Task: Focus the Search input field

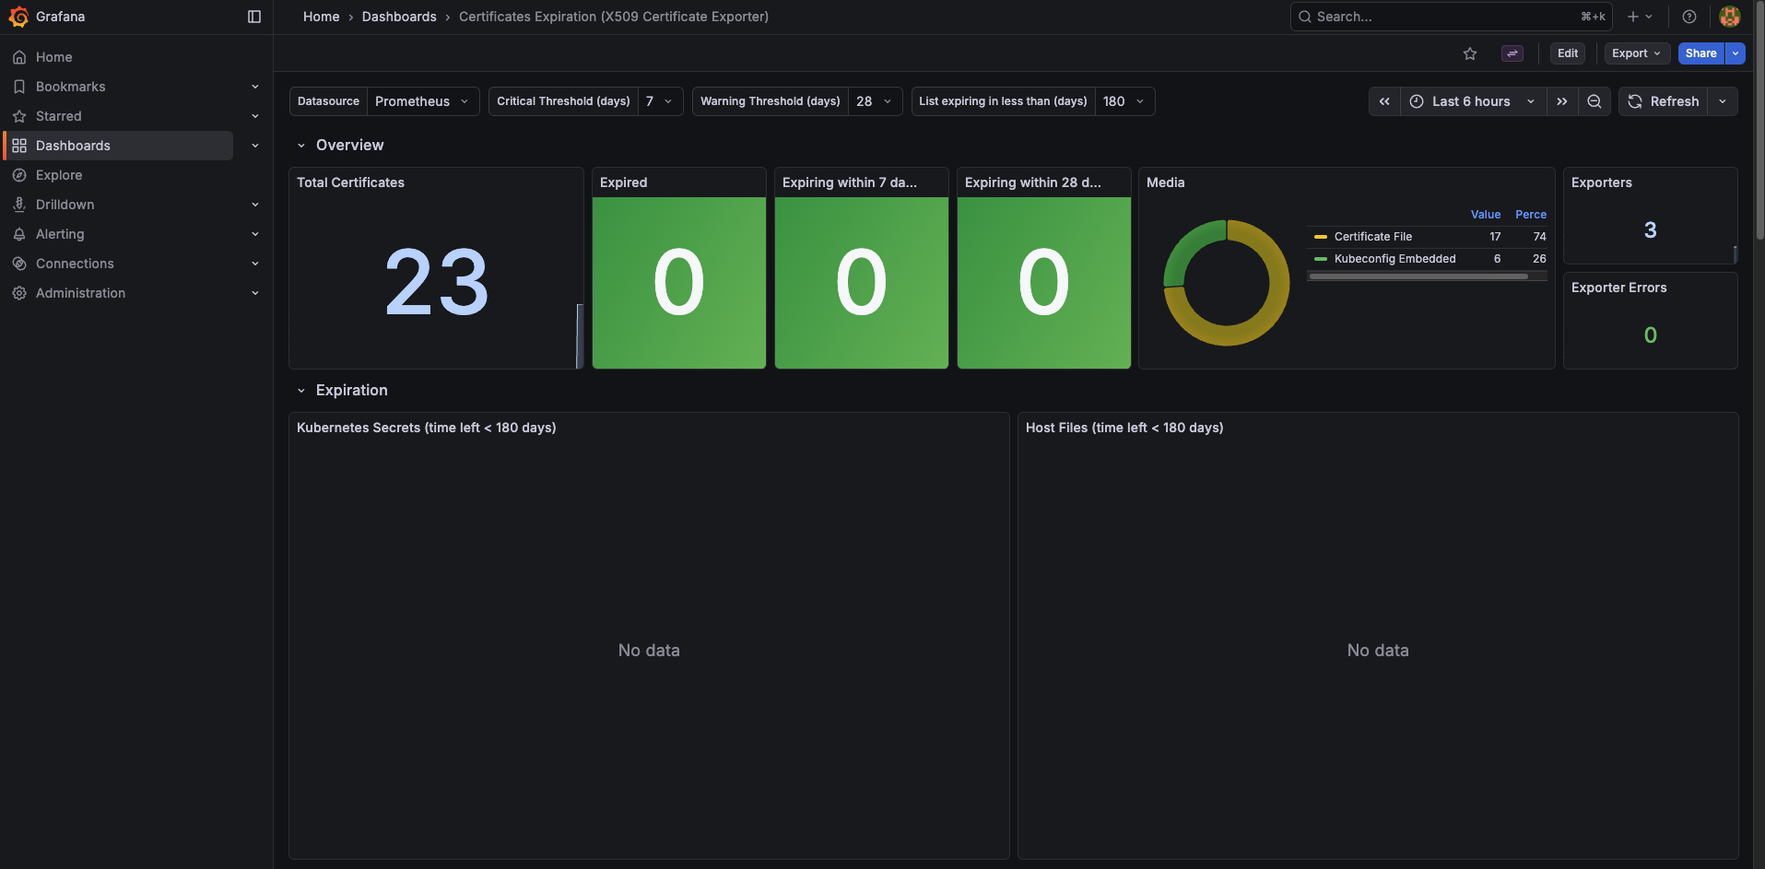Action: (x=1451, y=17)
